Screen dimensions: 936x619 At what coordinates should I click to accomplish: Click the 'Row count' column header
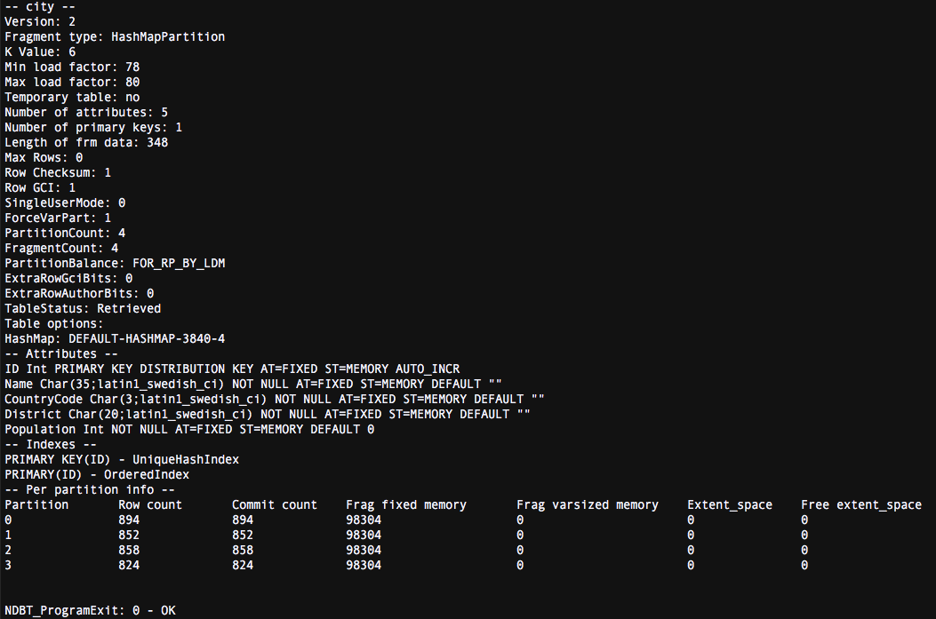coord(150,504)
